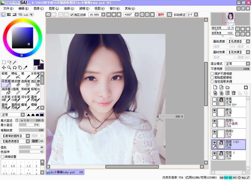Screen dimensions: 251x180
Task: Choose the 铅笔 pencil brush
Action: pyautogui.click(x=6, y=75)
